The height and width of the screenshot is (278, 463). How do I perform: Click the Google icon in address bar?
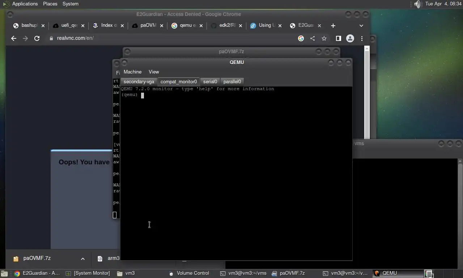click(301, 38)
